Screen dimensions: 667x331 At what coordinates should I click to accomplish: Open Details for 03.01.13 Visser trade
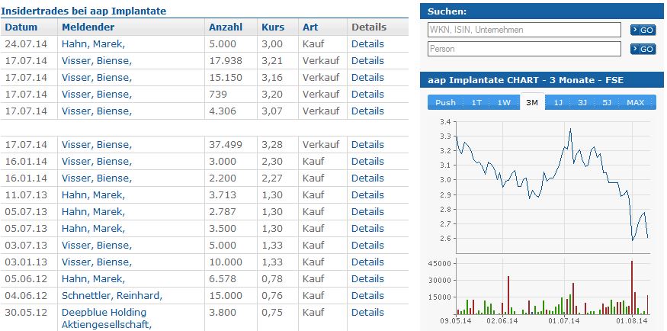coord(367,262)
